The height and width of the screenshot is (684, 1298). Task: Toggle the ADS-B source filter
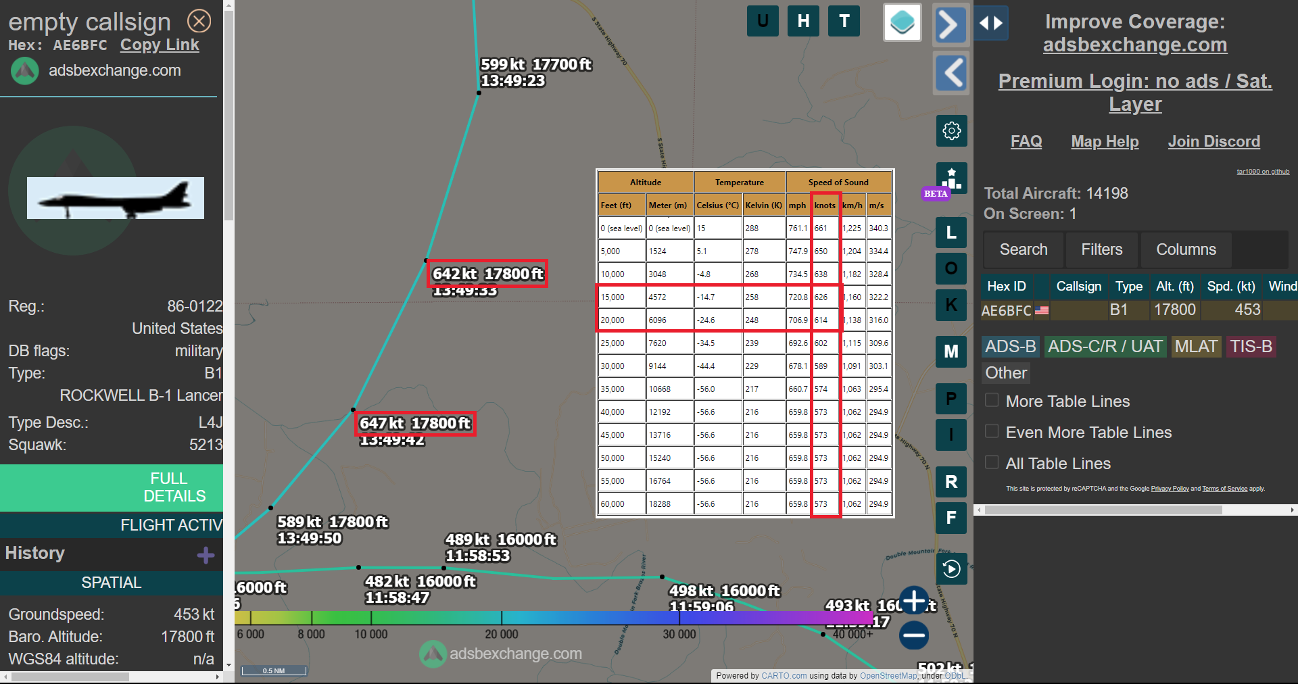1010,347
